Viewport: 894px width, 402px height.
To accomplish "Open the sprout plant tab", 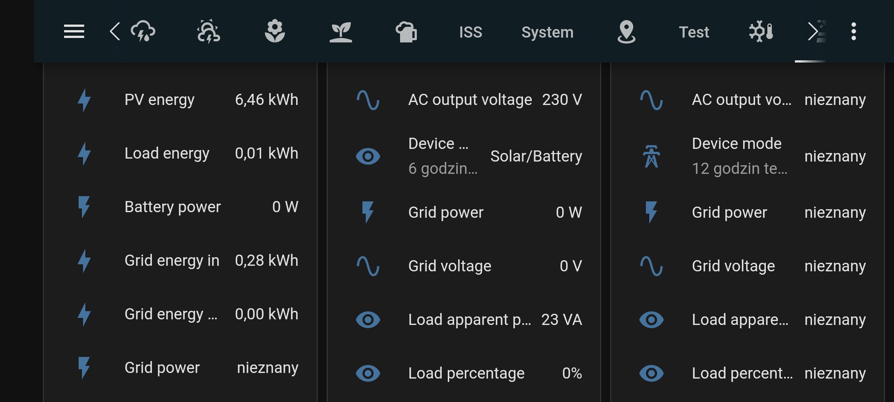I will pyautogui.click(x=340, y=32).
